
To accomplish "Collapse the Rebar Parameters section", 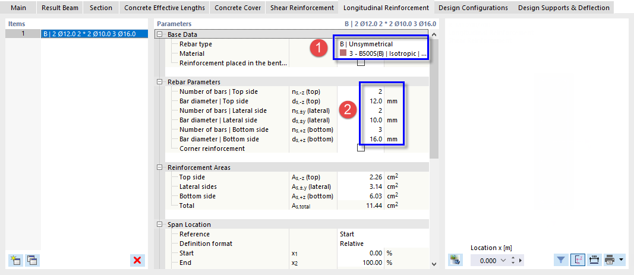I will tap(159, 82).
